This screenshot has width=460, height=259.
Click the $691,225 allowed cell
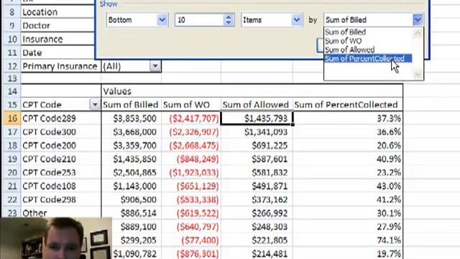257,145
